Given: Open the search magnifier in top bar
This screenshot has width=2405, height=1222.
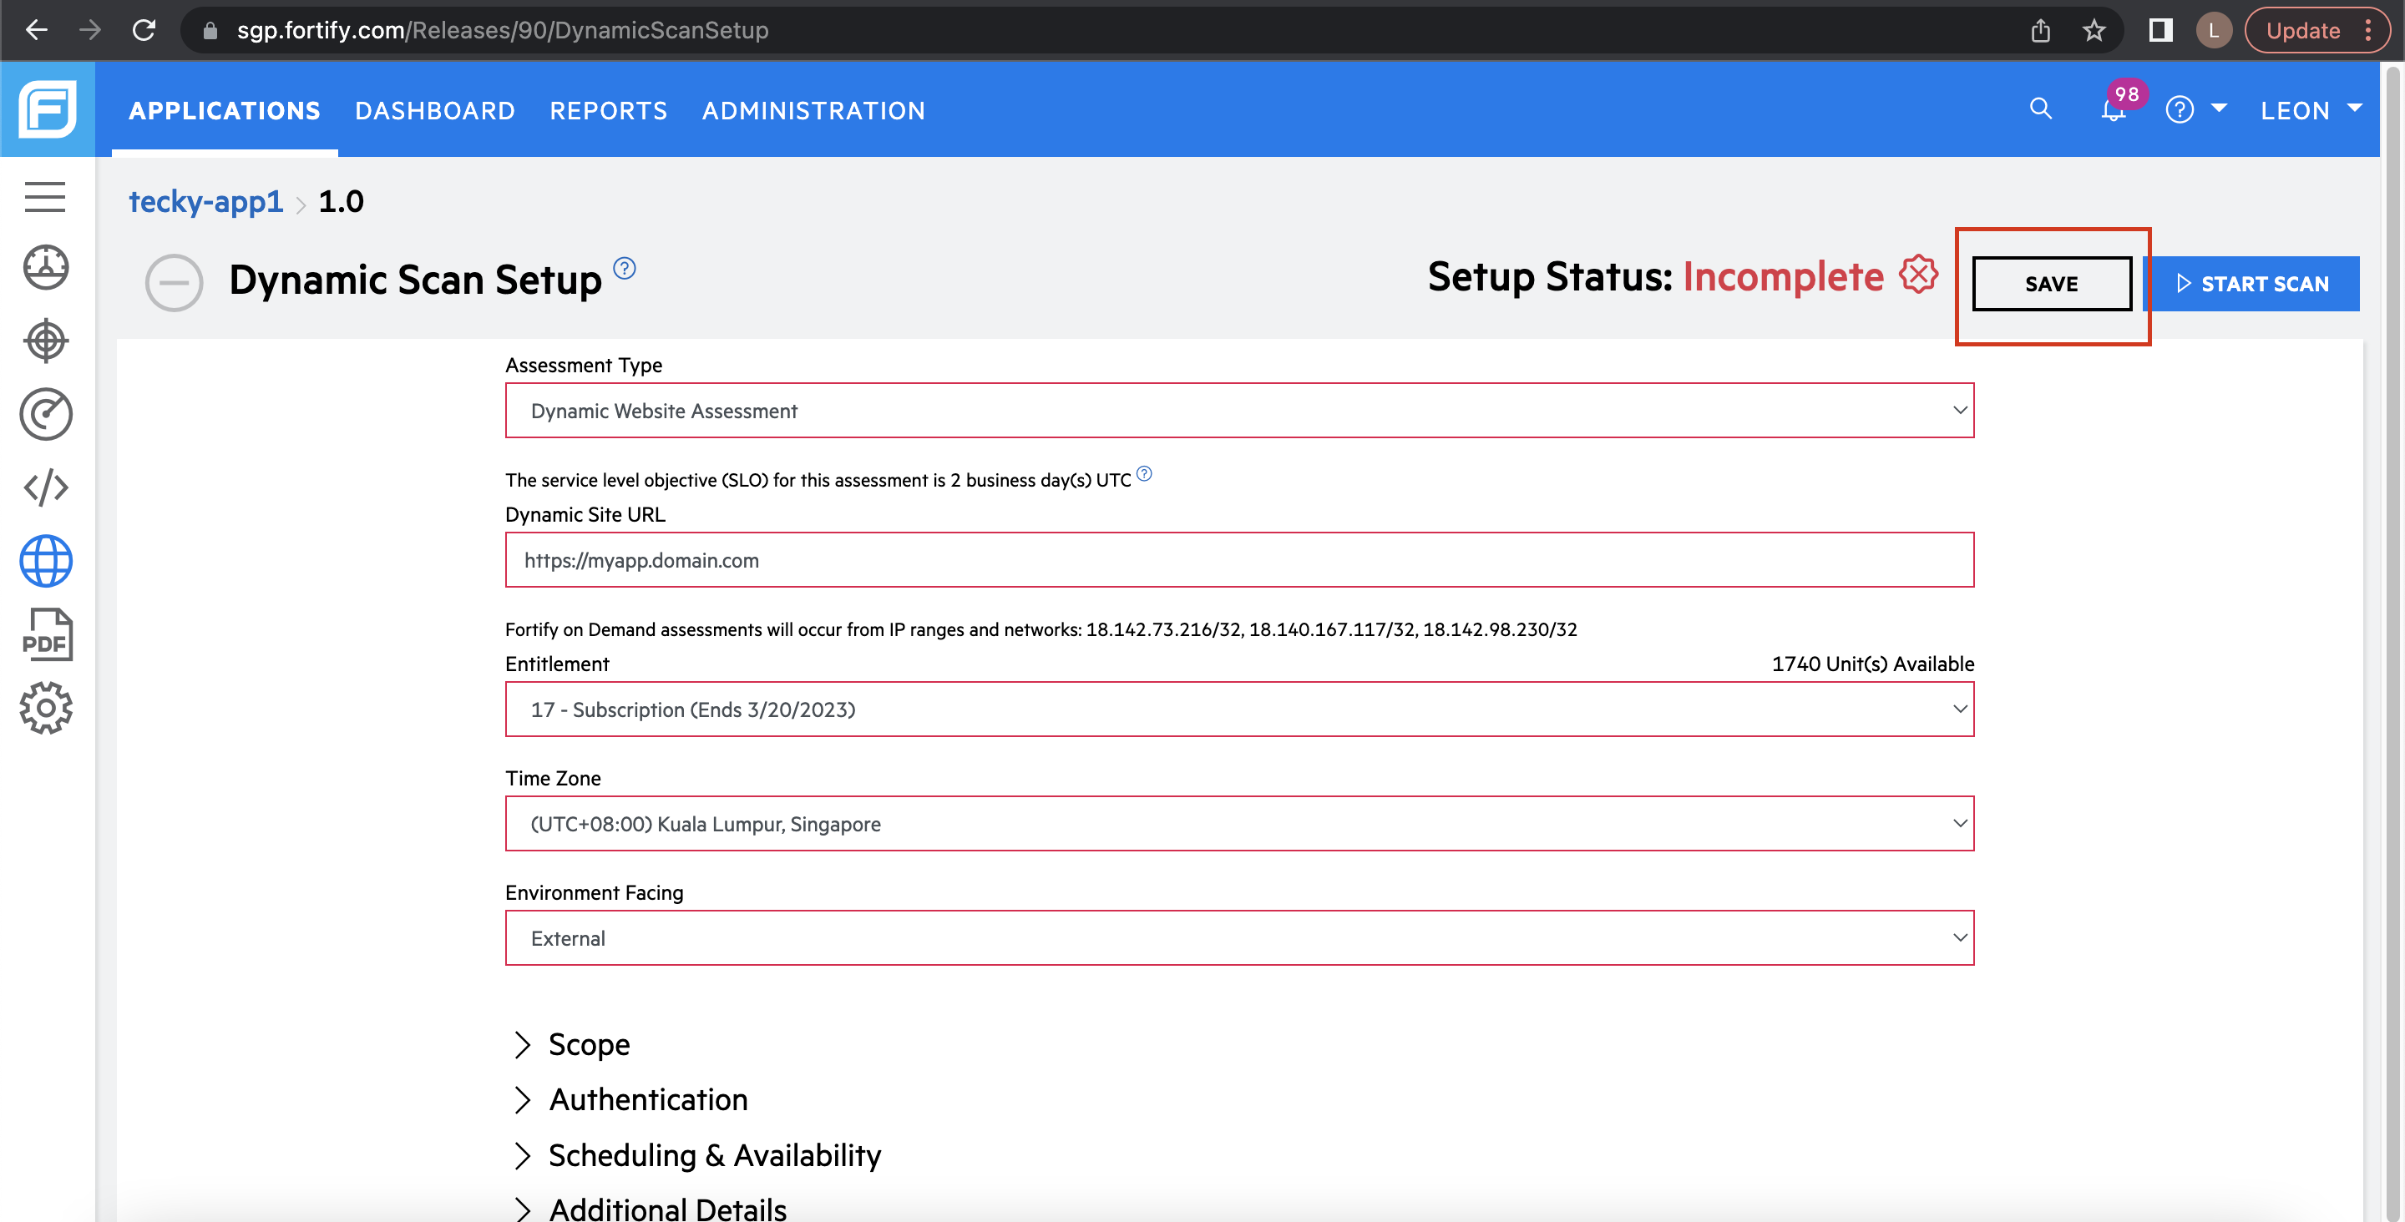Looking at the screenshot, I should [2040, 109].
